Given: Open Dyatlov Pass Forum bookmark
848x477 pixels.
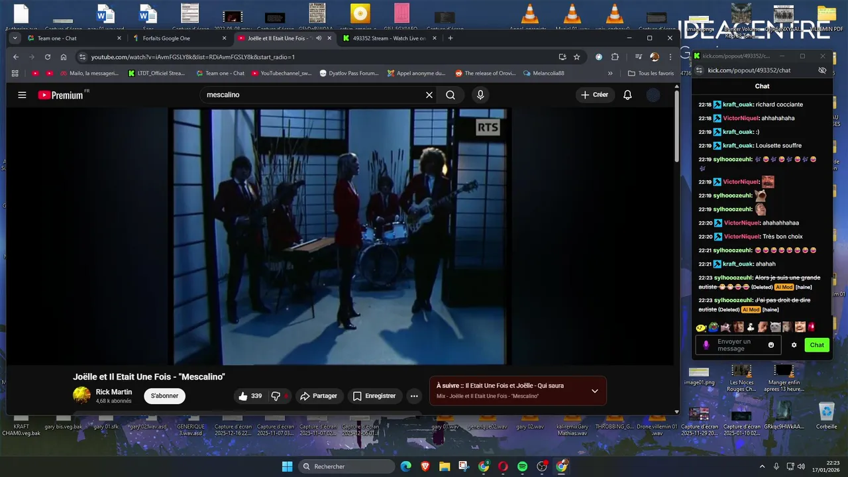Looking at the screenshot, I should click(x=349, y=74).
